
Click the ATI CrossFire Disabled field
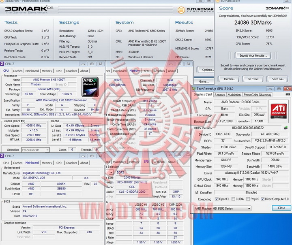pyautogui.click(x=251, y=192)
